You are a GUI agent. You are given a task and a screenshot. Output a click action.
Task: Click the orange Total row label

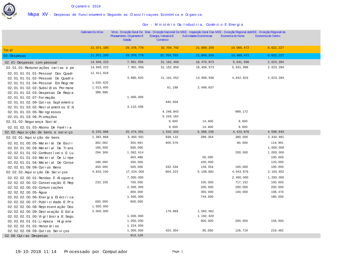tap(8, 50)
